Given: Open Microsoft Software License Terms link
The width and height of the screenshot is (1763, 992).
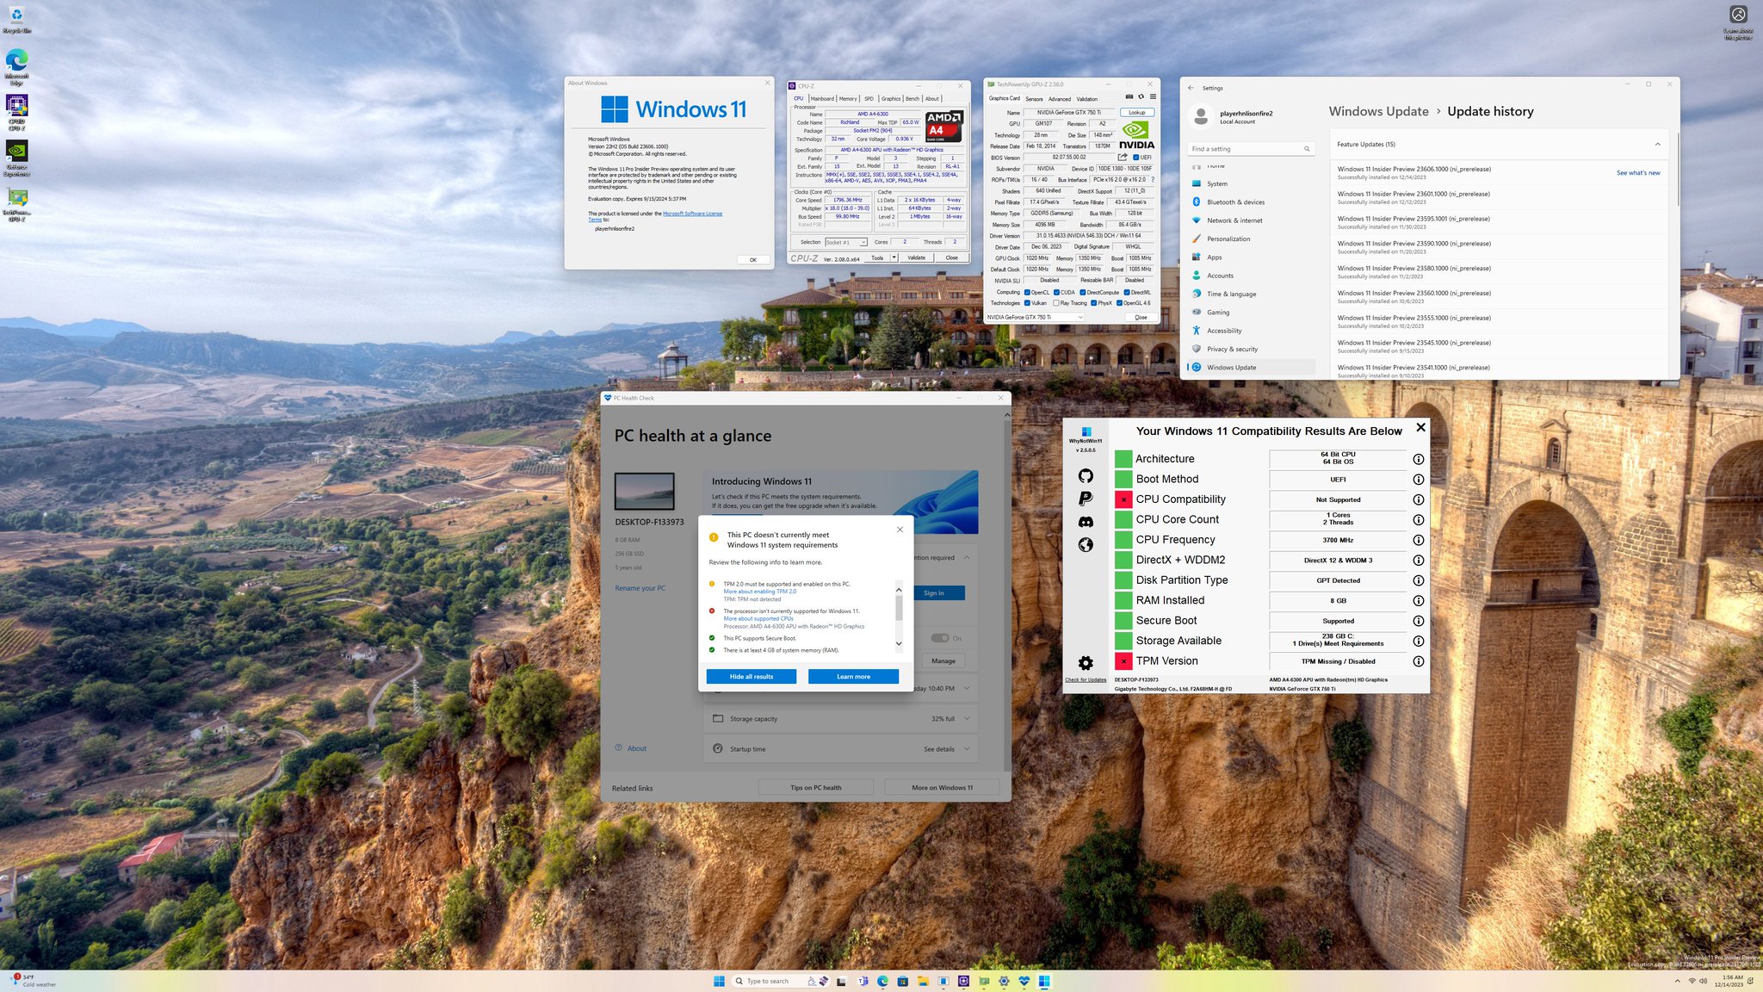Looking at the screenshot, I should click(x=693, y=214).
